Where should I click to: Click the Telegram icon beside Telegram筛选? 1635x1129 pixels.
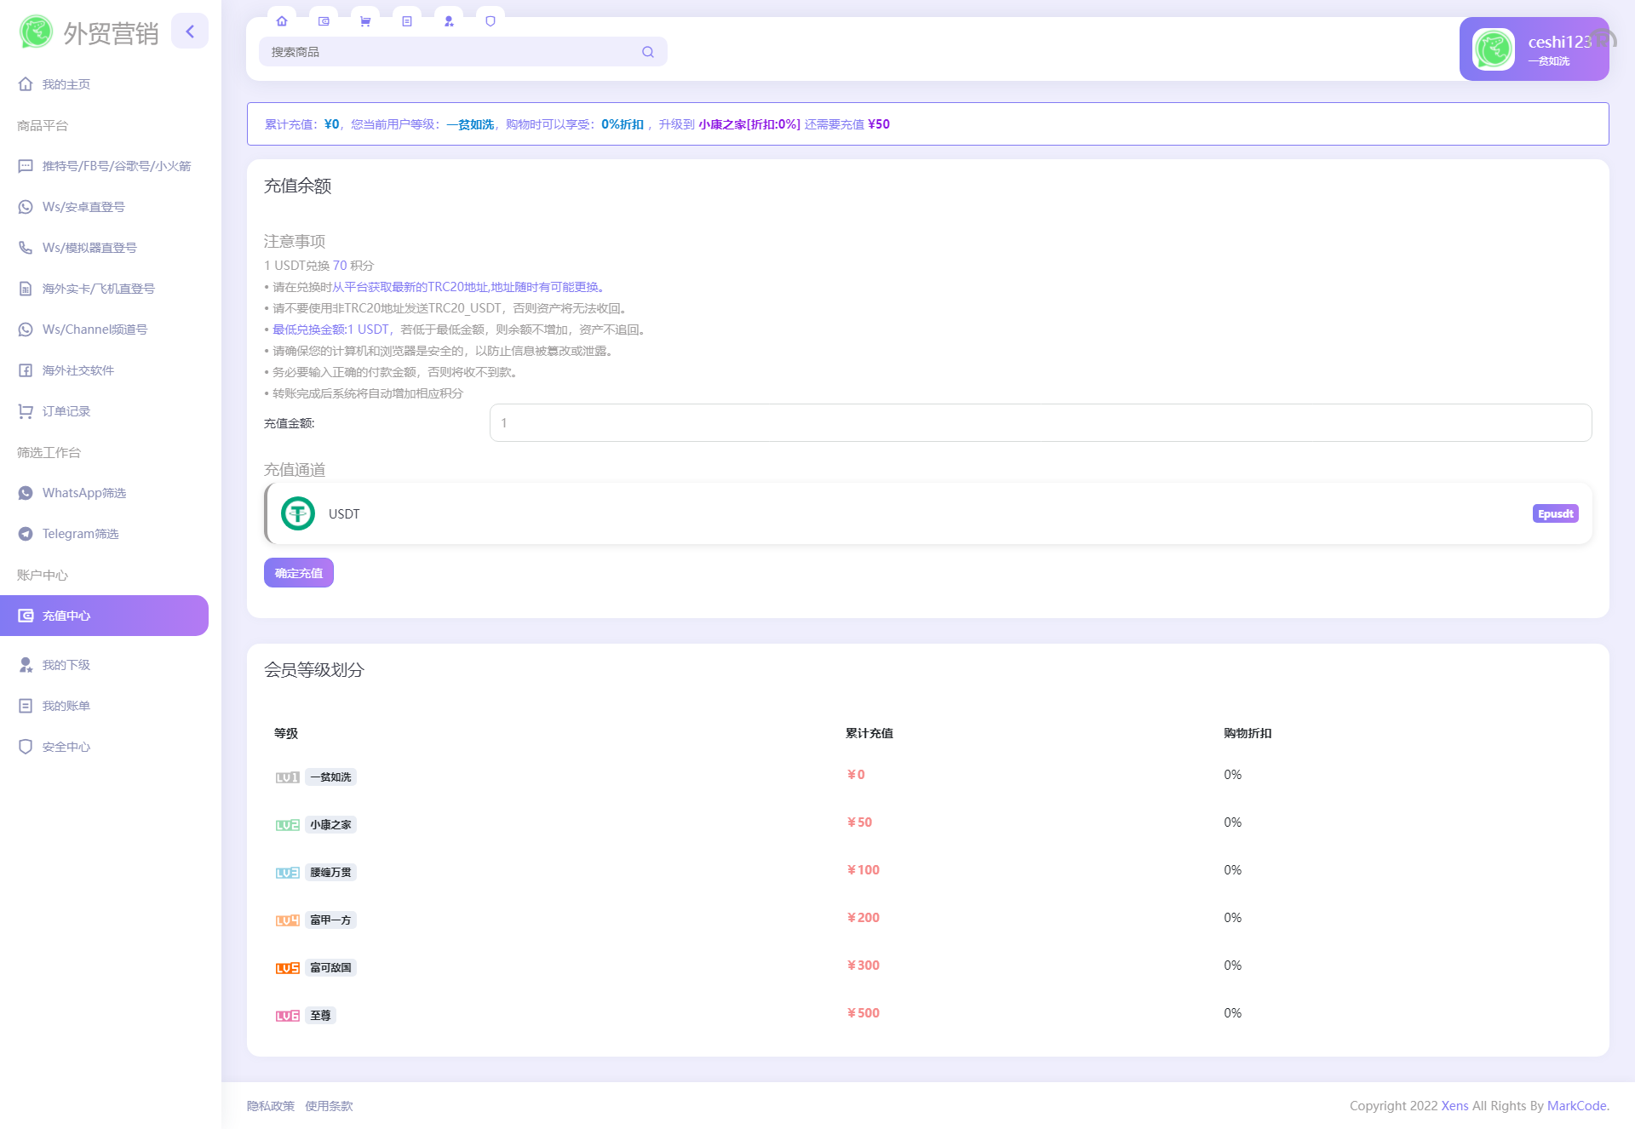[x=26, y=534]
